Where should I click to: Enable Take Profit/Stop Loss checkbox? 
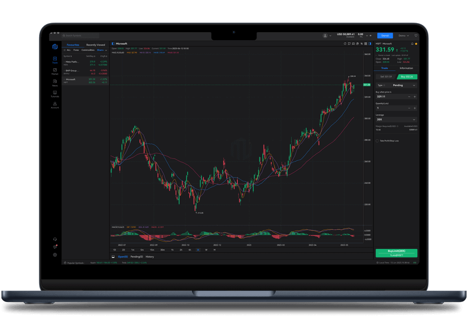[378, 141]
